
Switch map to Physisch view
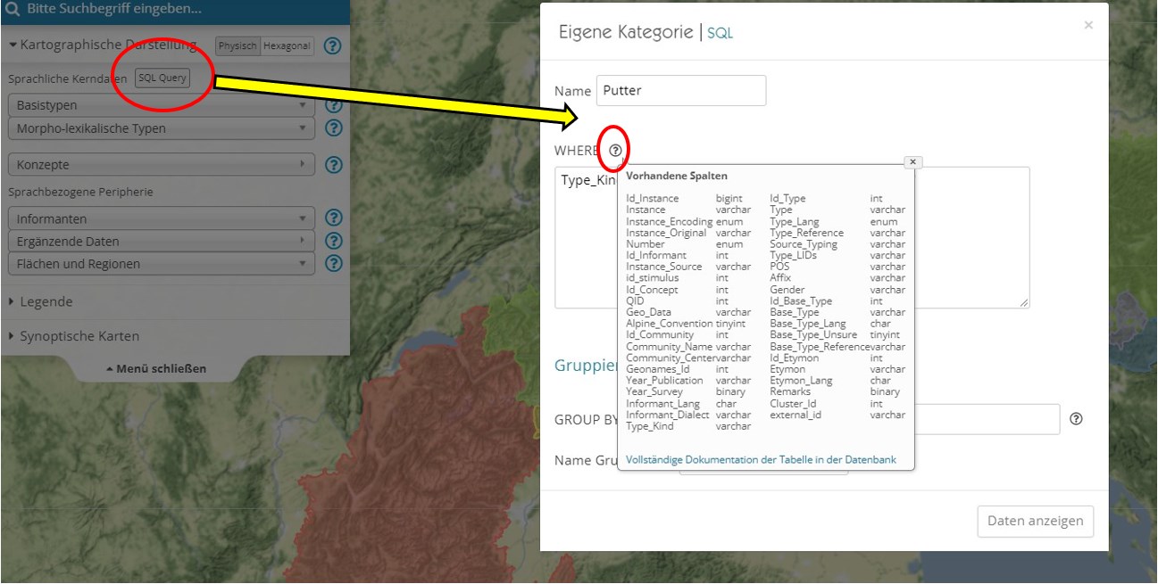(x=237, y=46)
